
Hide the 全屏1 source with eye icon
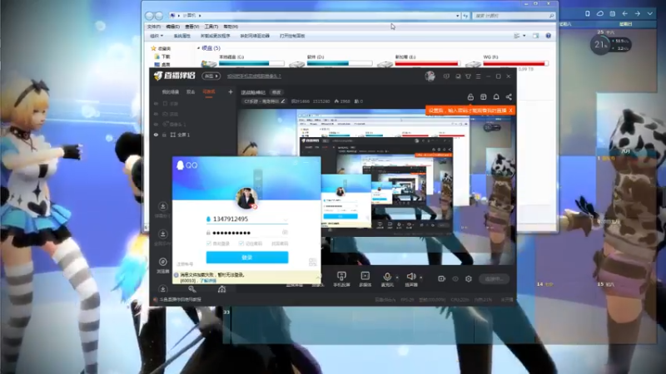click(x=156, y=135)
